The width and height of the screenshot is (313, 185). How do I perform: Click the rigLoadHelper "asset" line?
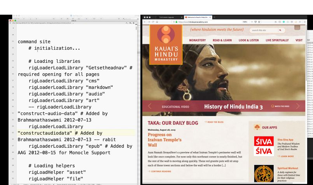[57, 172]
